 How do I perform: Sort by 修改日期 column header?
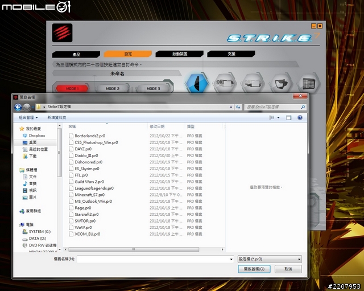[x=166, y=126]
